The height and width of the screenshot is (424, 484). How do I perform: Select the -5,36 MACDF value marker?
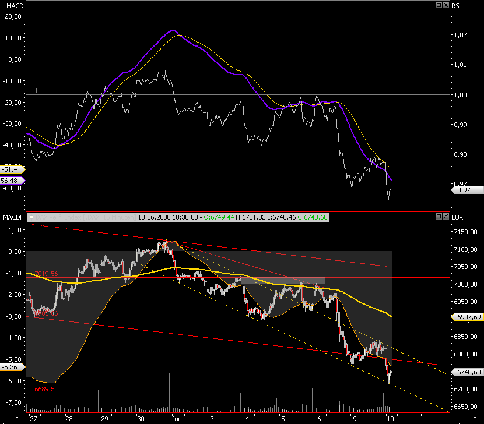point(12,367)
